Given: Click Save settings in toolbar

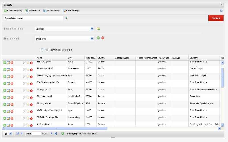Looking at the screenshot, I should (52, 11).
